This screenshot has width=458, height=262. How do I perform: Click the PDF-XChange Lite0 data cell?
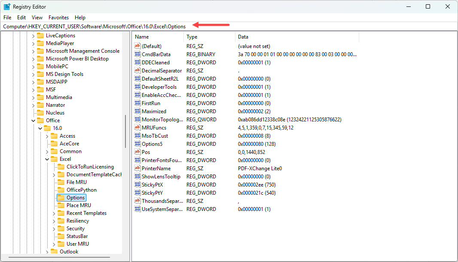click(x=260, y=168)
